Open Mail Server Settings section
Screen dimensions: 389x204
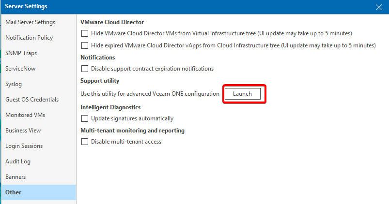pyautogui.click(x=30, y=22)
